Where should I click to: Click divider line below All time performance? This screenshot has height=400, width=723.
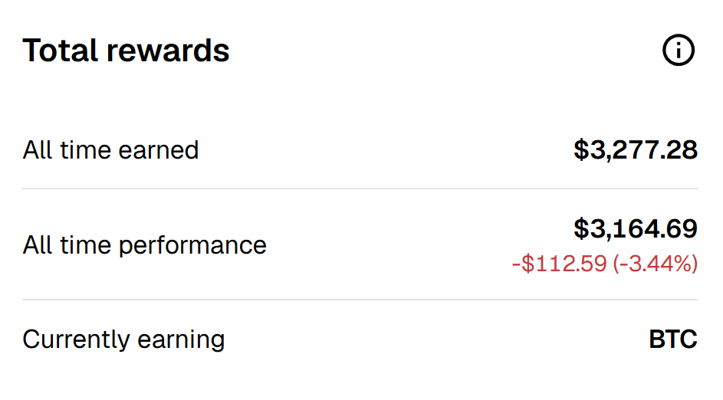tap(360, 300)
